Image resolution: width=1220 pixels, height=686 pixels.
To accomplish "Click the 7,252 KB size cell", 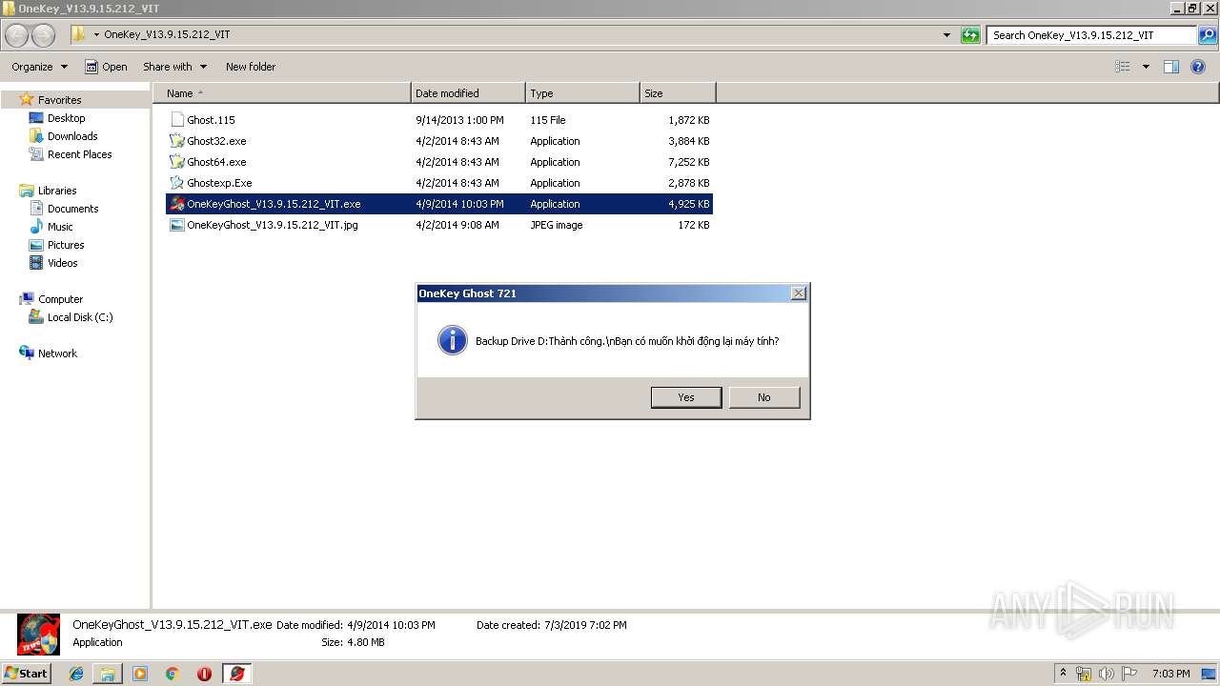I will click(x=688, y=162).
